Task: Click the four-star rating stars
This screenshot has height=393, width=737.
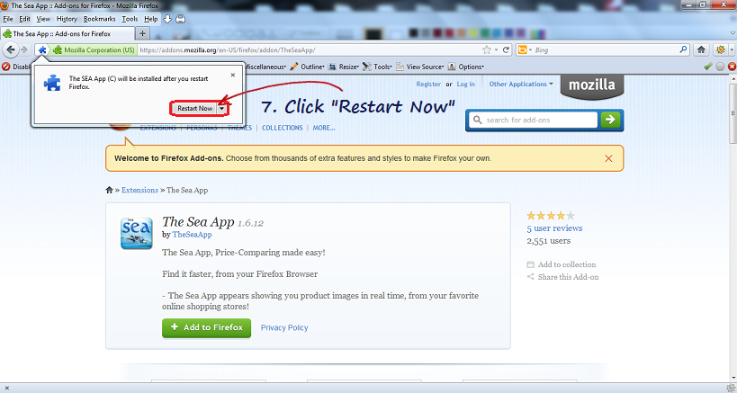Action: [551, 216]
